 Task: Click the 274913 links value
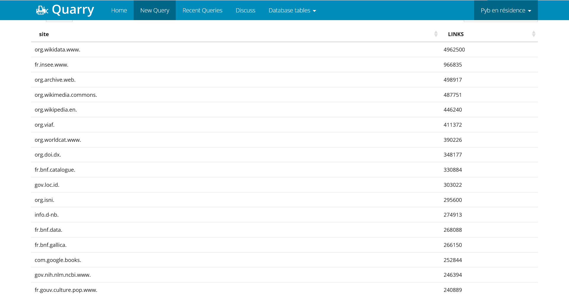[x=453, y=215]
